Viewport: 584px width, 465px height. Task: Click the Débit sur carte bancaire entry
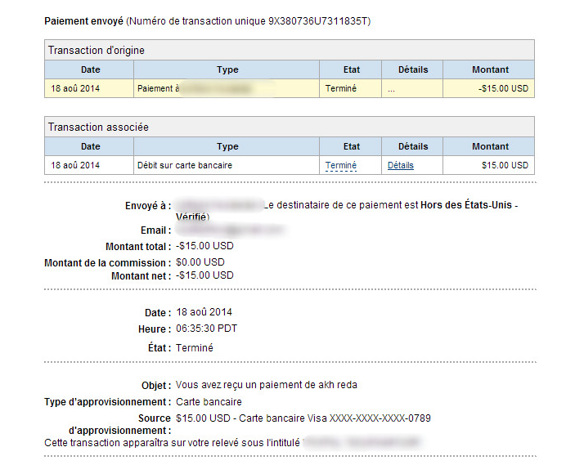[x=185, y=165]
